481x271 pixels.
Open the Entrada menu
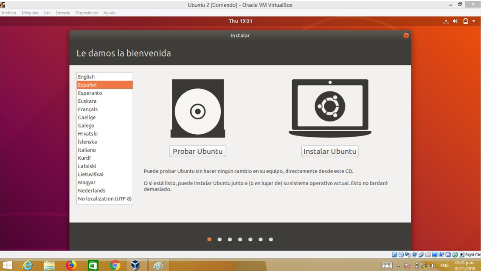coord(63,13)
